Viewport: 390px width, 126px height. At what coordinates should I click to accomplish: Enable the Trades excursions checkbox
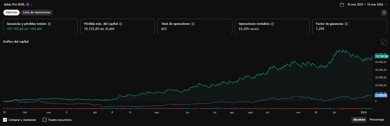tap(45, 120)
